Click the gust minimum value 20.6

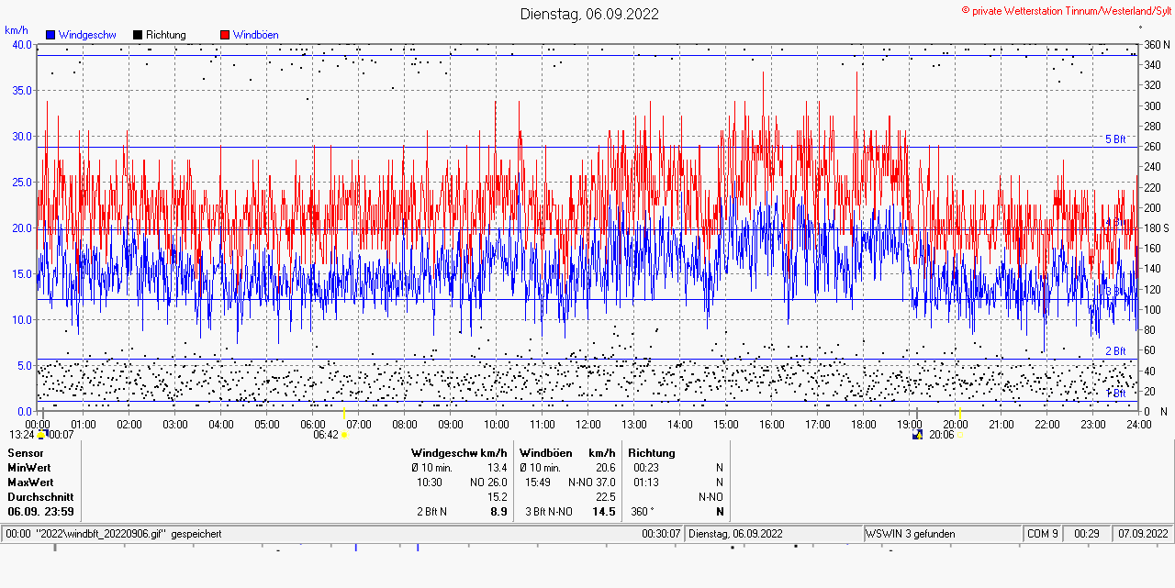pos(605,468)
